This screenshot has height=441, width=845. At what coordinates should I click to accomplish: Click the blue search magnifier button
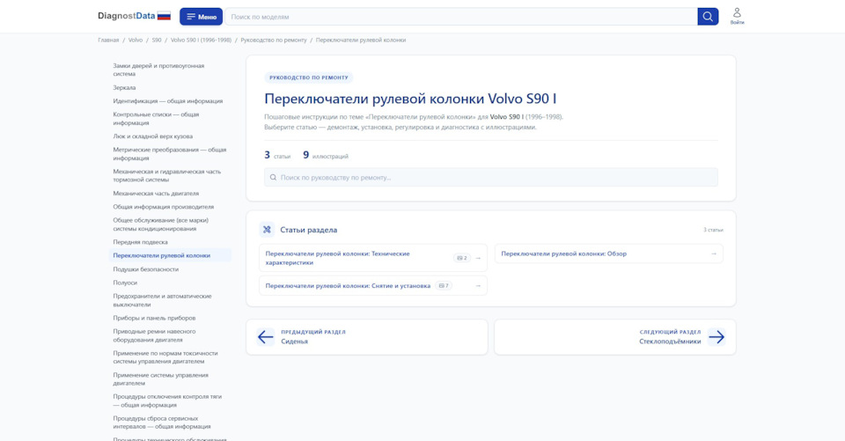point(708,17)
